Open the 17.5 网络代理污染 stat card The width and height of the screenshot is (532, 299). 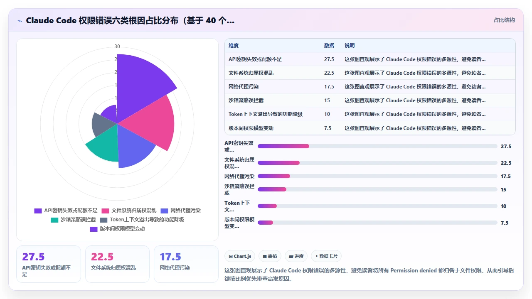point(186,264)
